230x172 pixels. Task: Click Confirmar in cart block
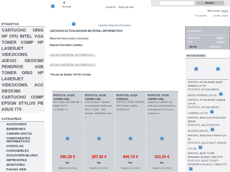click(215, 47)
